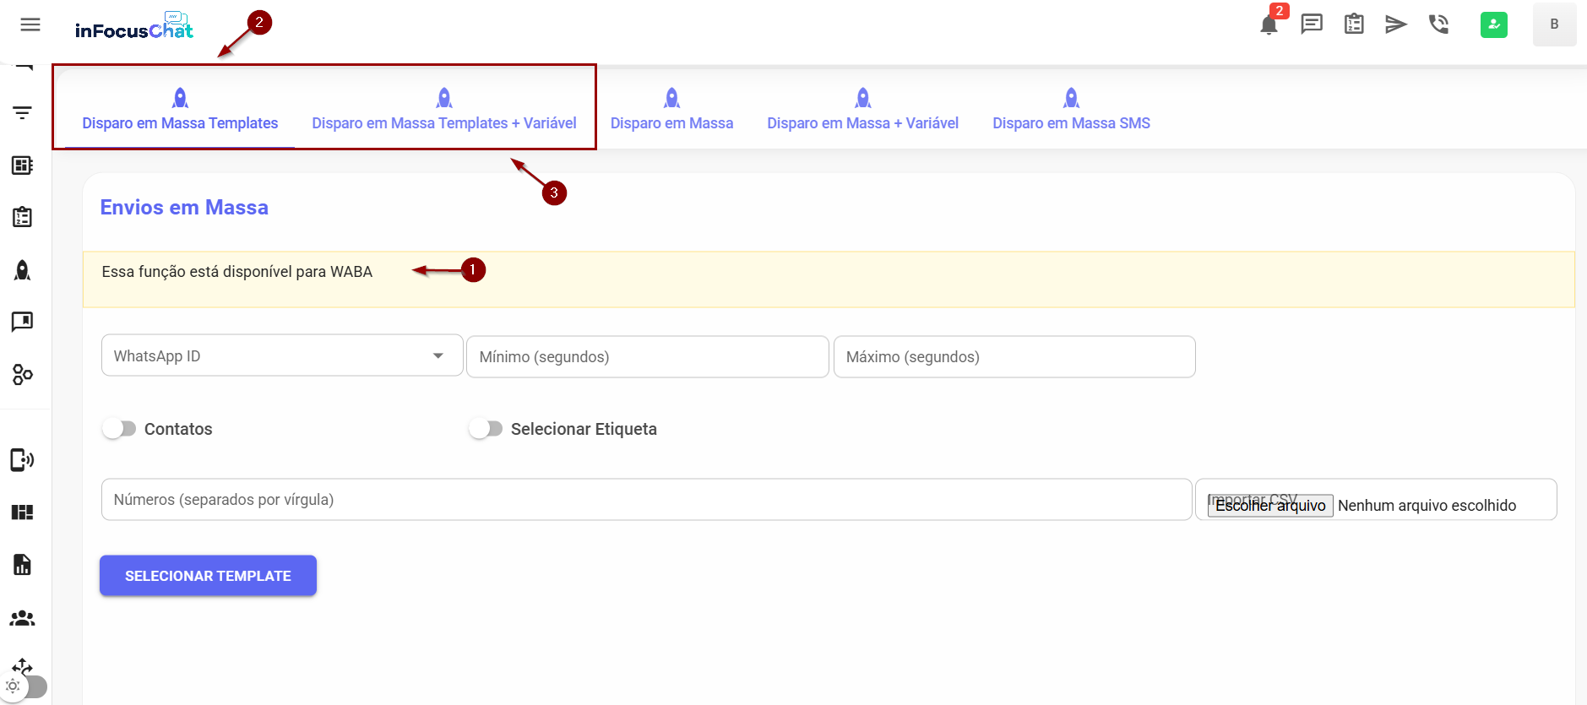Viewport: 1587px width, 705px height.
Task: Open the phone call icon in header
Action: click(1438, 24)
